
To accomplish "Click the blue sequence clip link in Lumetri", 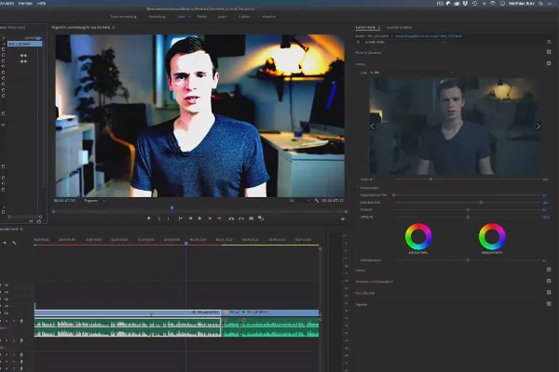I will point(429,36).
